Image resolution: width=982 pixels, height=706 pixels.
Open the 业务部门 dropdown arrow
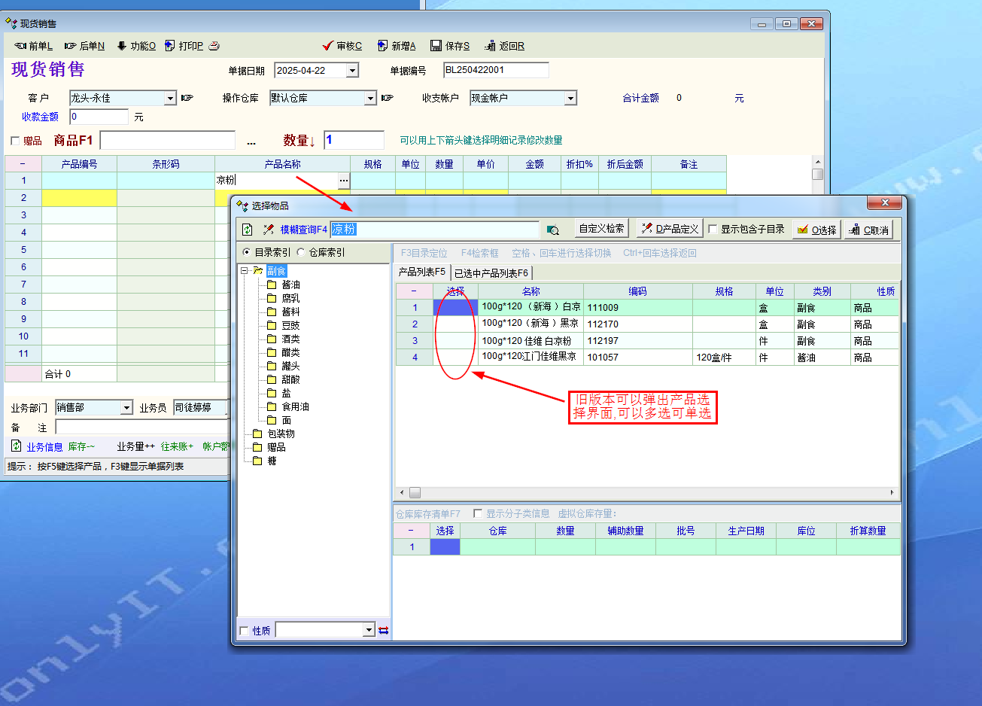click(x=126, y=408)
